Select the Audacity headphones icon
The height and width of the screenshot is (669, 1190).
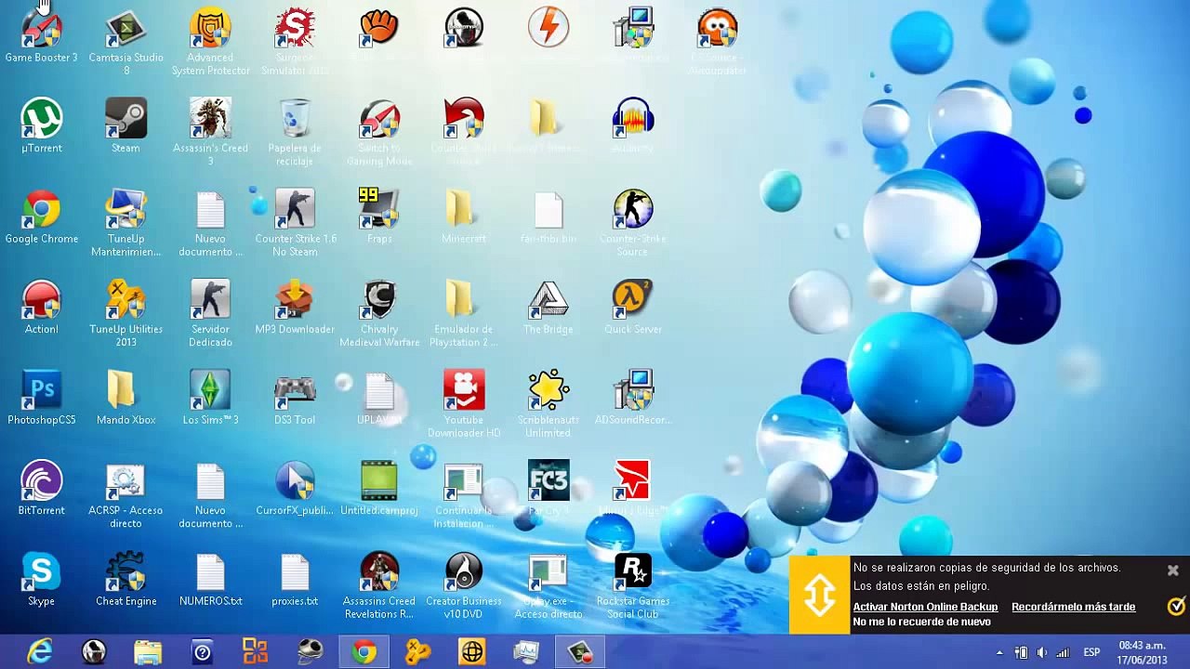[633, 125]
